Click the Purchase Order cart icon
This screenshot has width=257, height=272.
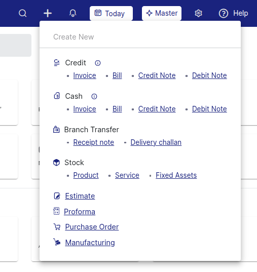tap(57, 227)
